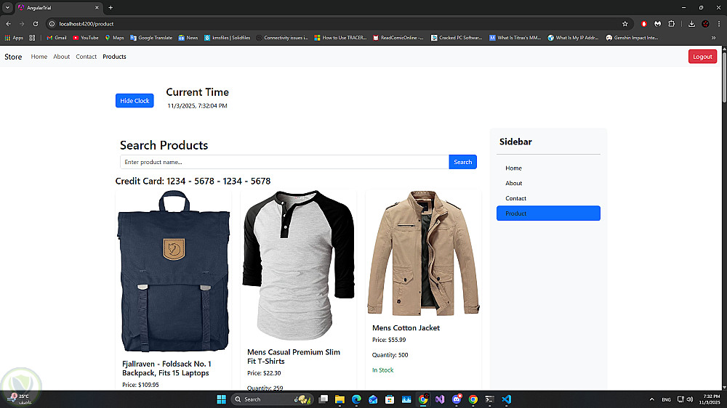Open the What Is My IP Address bookmark
The height and width of the screenshot is (408, 727).
573,38
